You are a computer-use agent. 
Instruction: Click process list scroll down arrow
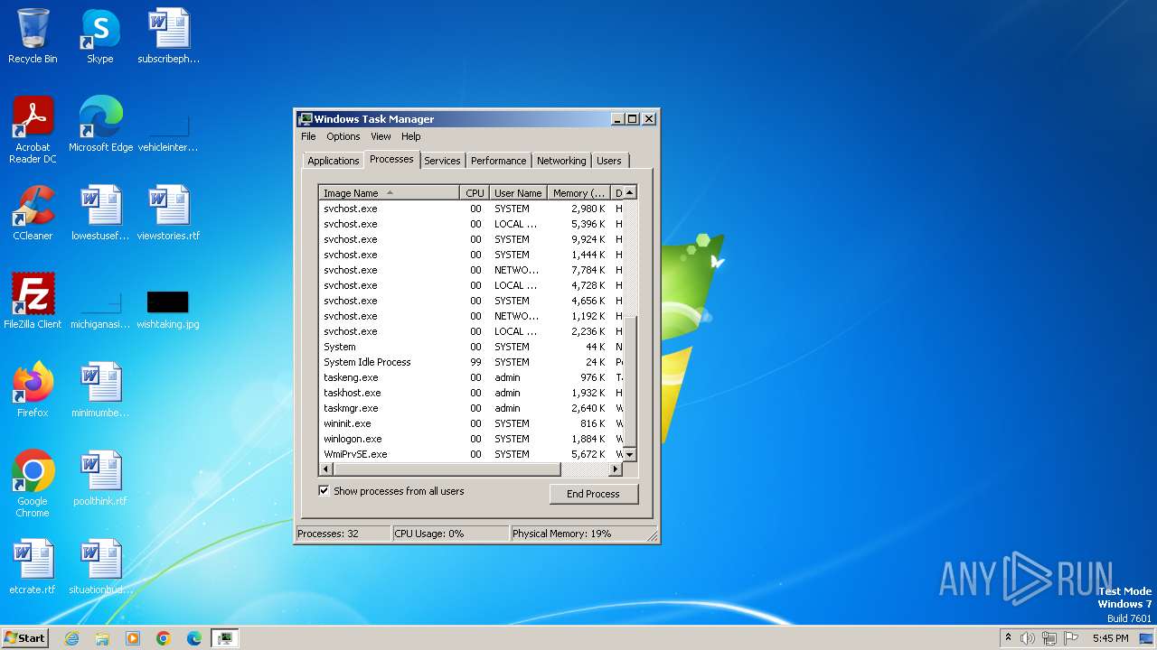pyautogui.click(x=630, y=455)
